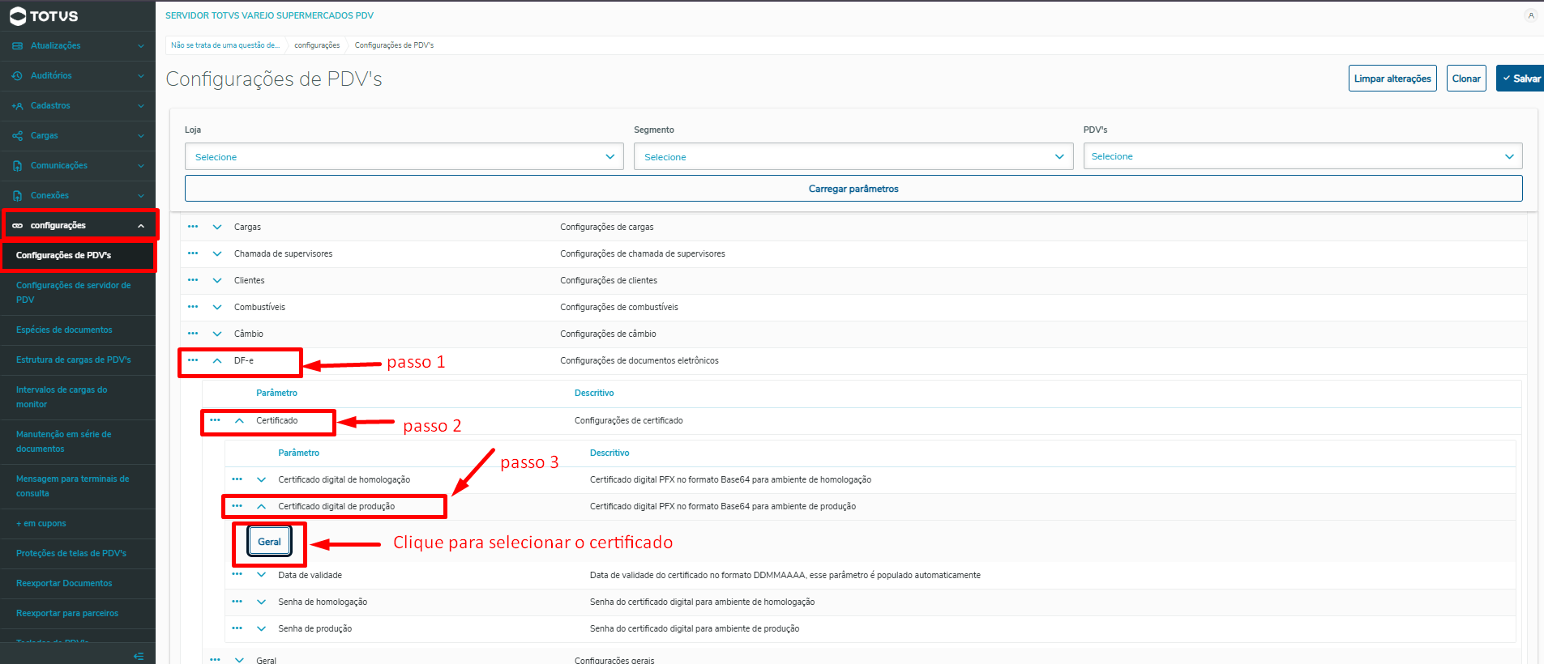Click the Clonar button
Viewport: 1544px width, 664px height.
pyautogui.click(x=1466, y=79)
